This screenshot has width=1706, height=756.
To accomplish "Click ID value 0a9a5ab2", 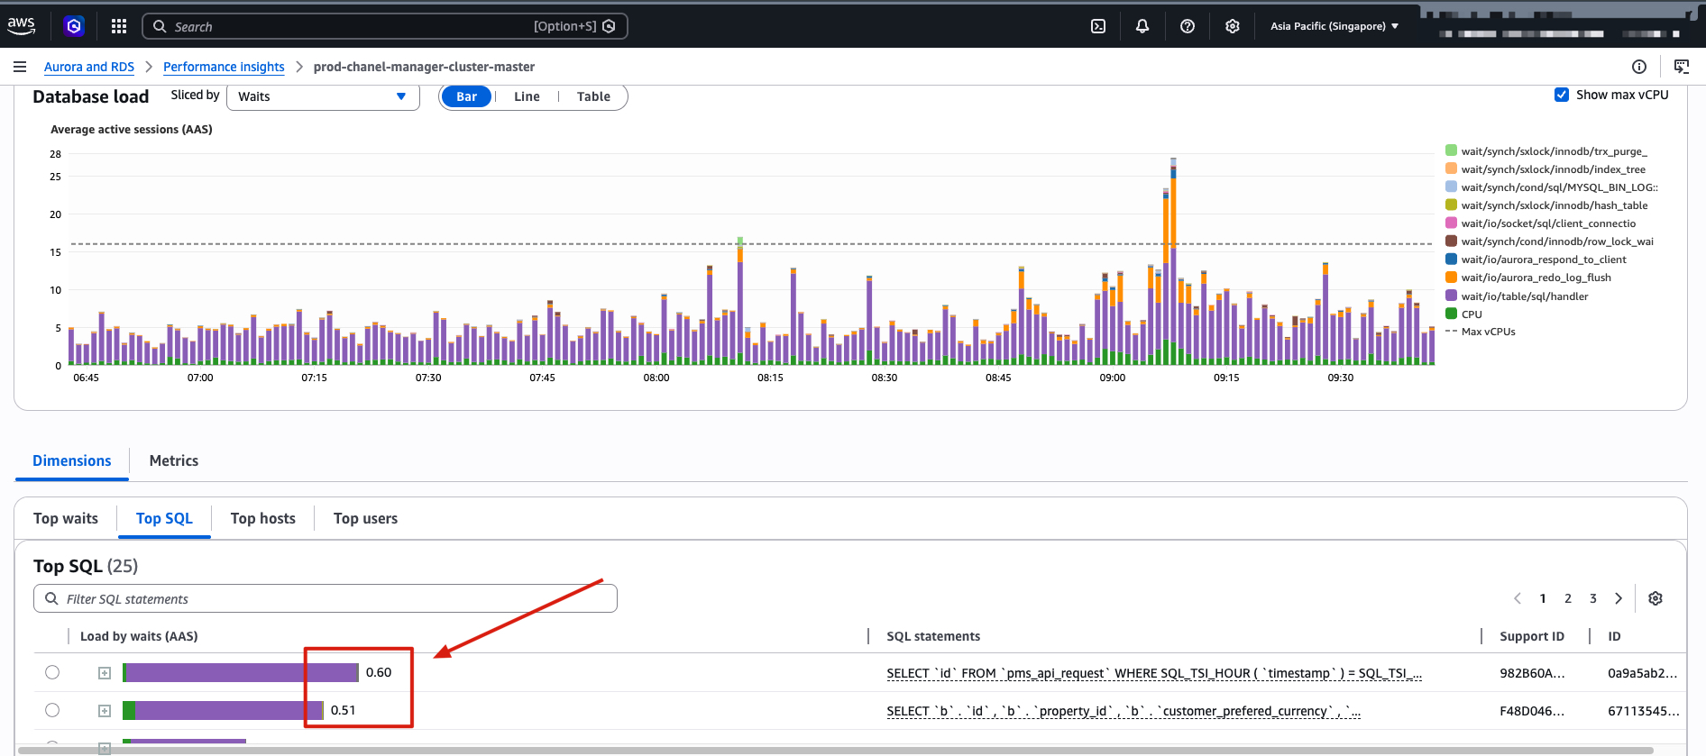I will 1643,673.
